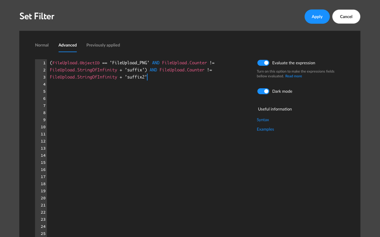Switch to the Normal tab
Image resolution: width=380 pixels, height=237 pixels.
pos(42,45)
